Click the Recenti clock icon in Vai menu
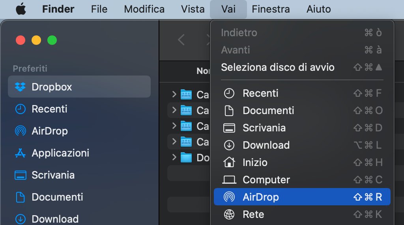The width and height of the screenshot is (404, 225). pyautogui.click(x=229, y=93)
